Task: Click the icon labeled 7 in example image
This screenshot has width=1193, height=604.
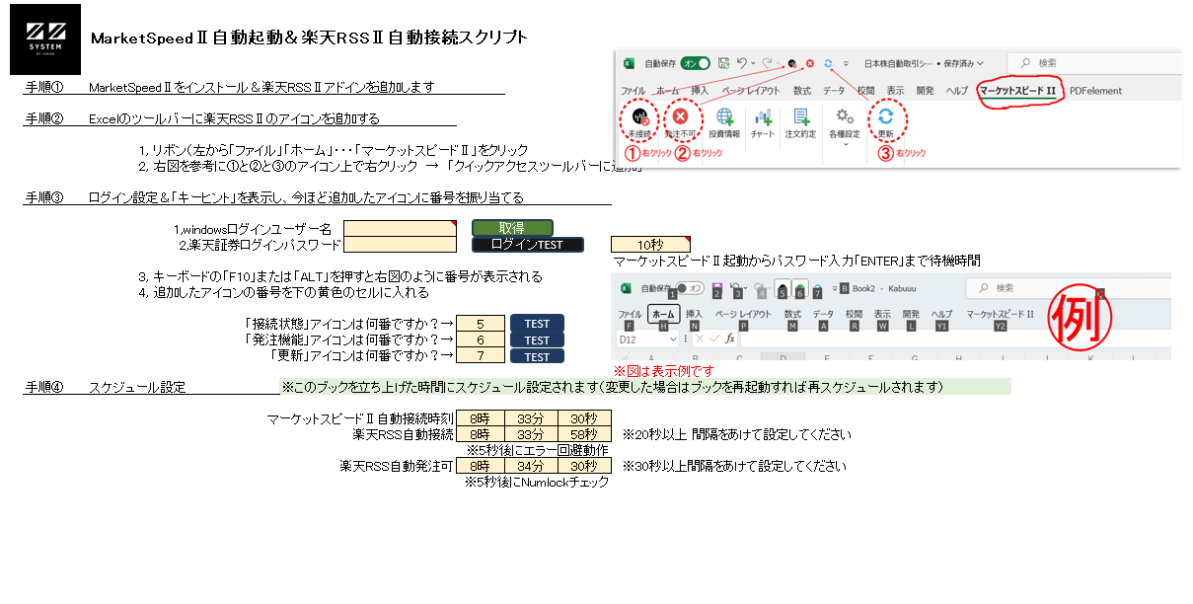Action: coord(816,289)
